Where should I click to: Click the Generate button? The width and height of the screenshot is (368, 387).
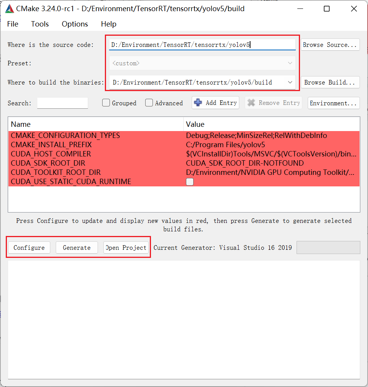pos(77,247)
